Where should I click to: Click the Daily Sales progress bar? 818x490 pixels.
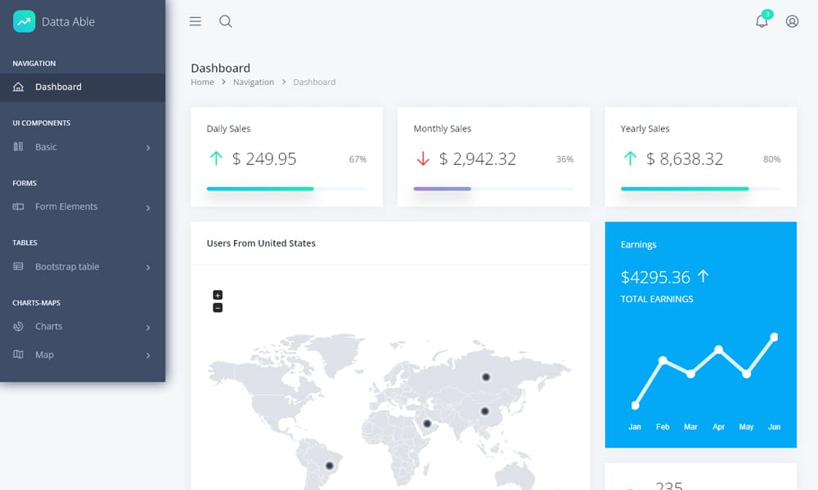click(286, 189)
